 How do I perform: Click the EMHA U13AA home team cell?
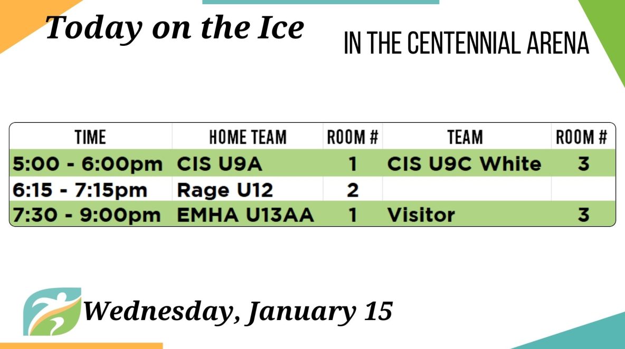245,215
